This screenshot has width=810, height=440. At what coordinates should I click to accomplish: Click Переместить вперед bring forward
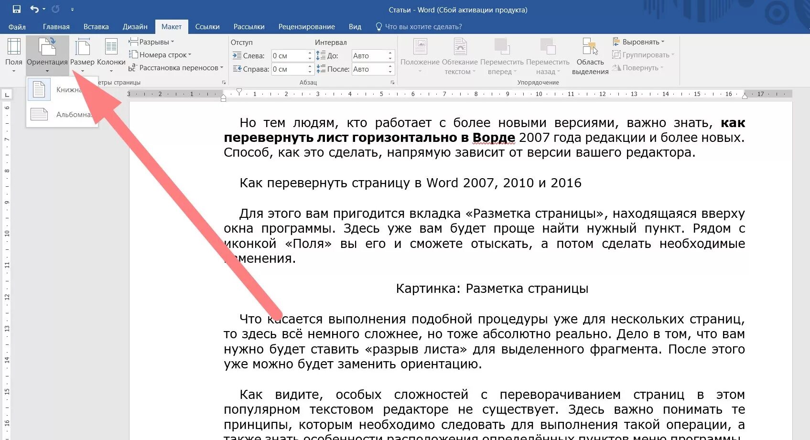click(502, 55)
